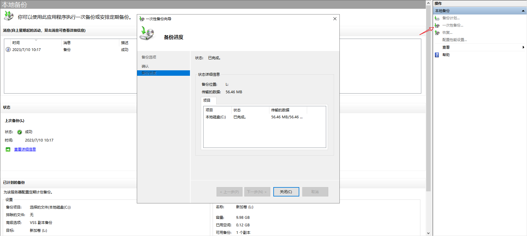Select the 本地磁盘(C:) row in items list
The width and height of the screenshot is (527, 236).
(x=265, y=117)
